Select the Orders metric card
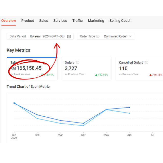 pos(86,69)
